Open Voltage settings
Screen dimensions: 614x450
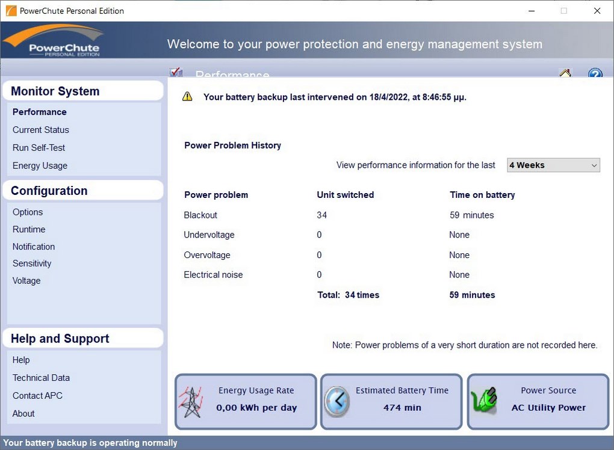tap(26, 281)
